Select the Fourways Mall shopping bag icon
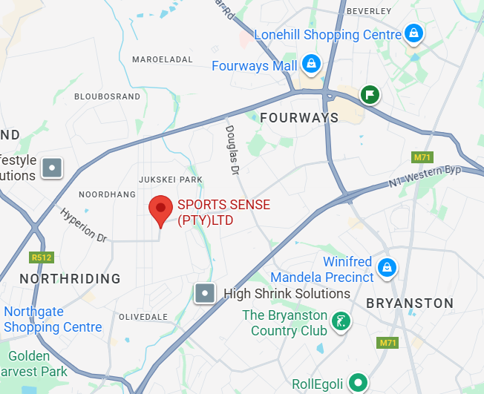The height and width of the screenshot is (394, 484). (x=312, y=65)
